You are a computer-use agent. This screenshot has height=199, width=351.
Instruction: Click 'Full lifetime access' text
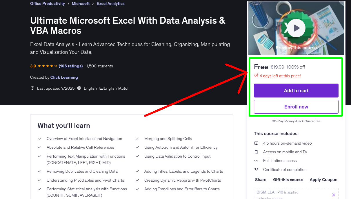coord(280,161)
